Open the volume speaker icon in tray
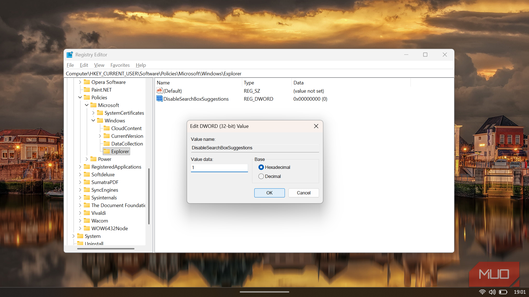Image resolution: width=529 pixels, height=297 pixels. (x=492, y=292)
